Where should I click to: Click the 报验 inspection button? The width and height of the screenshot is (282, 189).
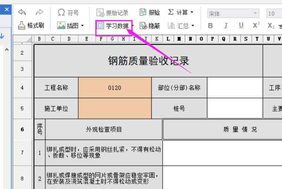click(150, 13)
